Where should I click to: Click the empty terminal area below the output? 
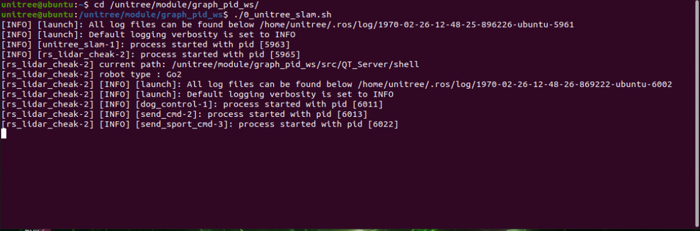pos(351,181)
